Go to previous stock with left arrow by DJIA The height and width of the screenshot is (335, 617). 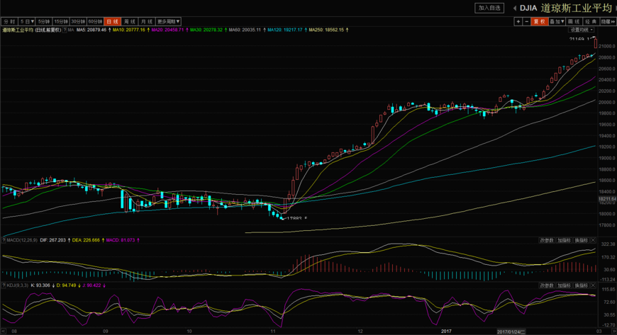(514, 8)
